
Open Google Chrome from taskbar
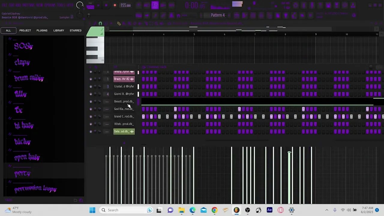point(214,210)
